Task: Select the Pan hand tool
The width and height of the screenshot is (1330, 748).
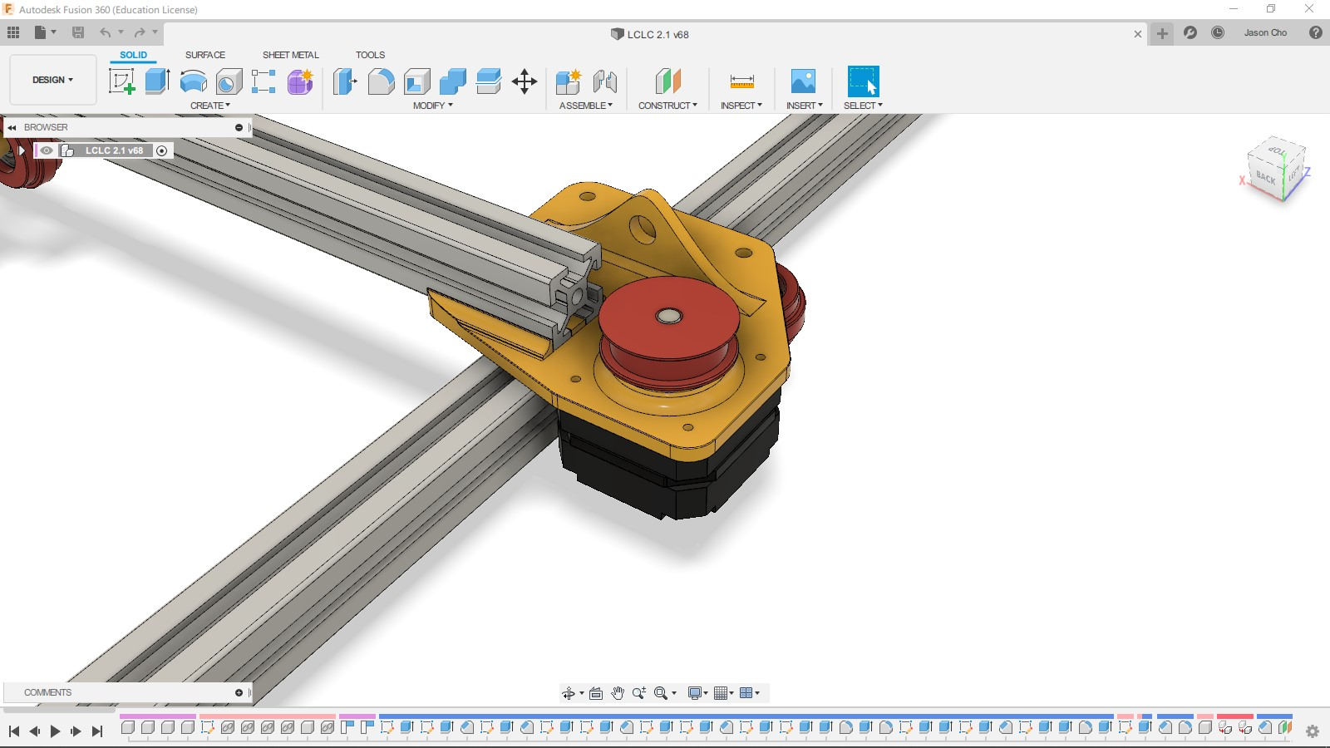Action: pyautogui.click(x=618, y=693)
